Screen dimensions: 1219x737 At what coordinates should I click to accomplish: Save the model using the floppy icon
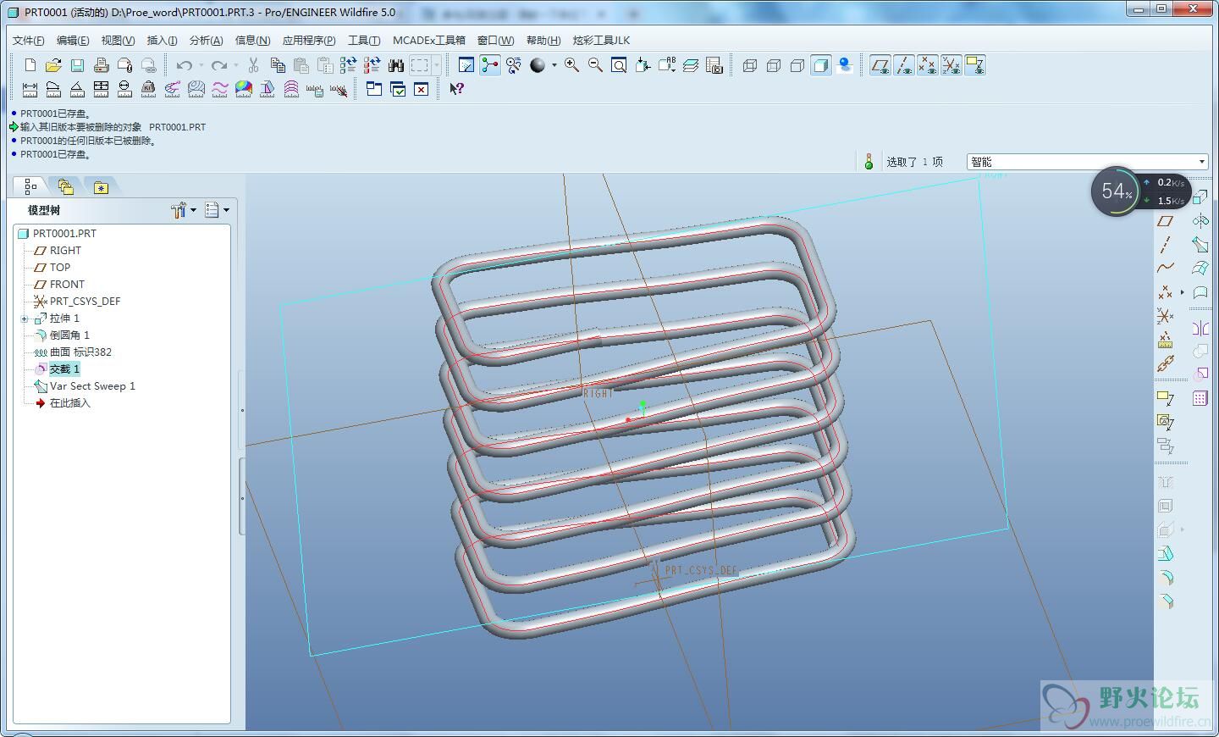tap(77, 65)
